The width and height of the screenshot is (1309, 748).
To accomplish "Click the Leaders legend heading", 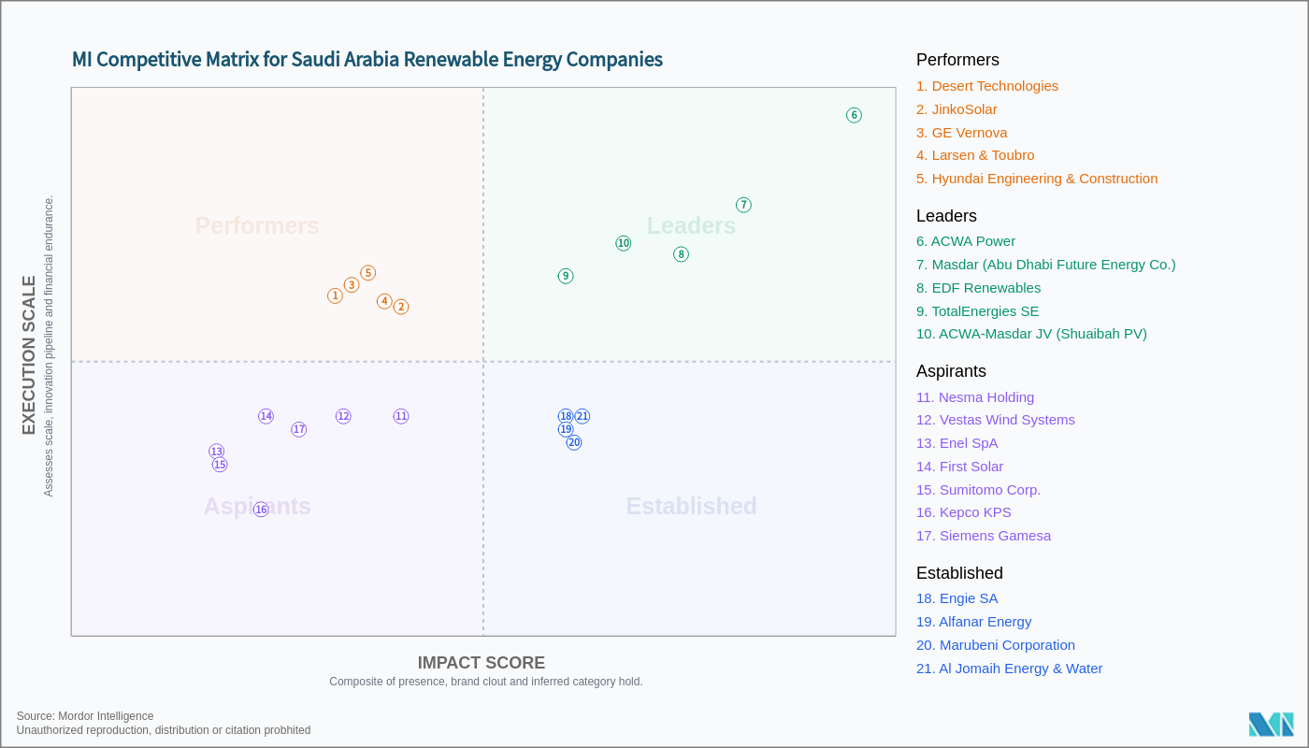I will pyautogui.click(x=946, y=216).
